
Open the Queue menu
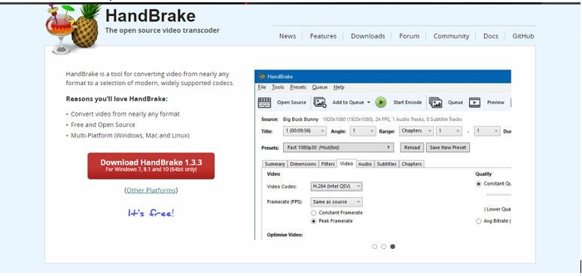[319, 87]
